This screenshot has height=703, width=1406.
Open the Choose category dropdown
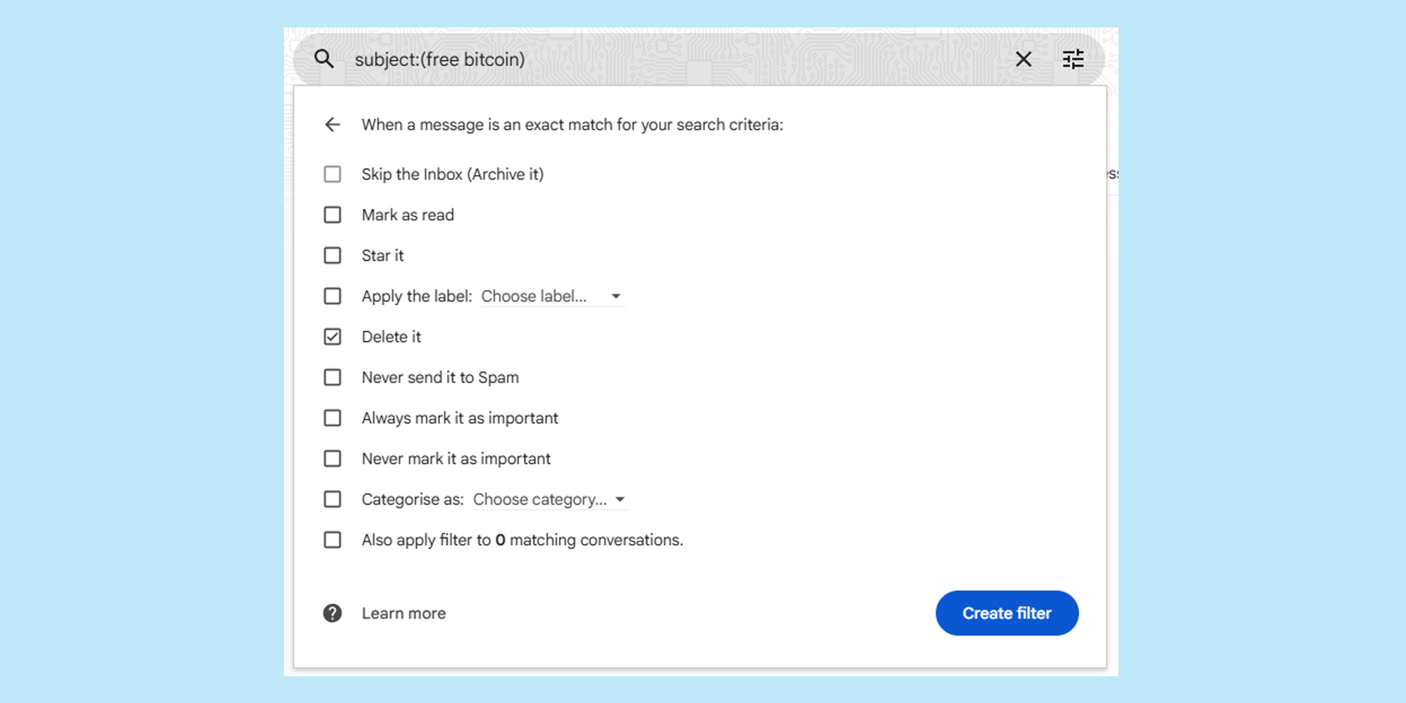tap(550, 499)
